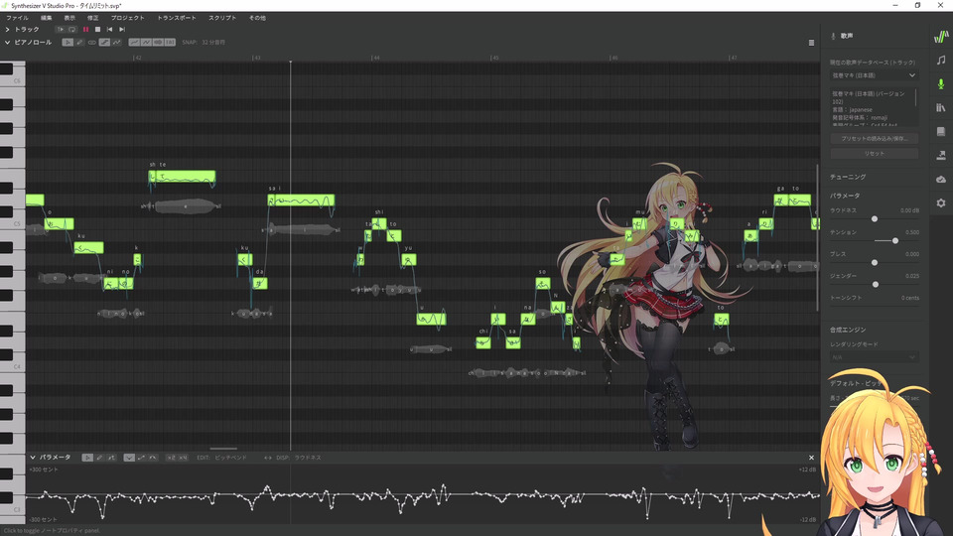Collapse the パラメータ panel chevron
Image resolution: width=953 pixels, height=536 pixels.
click(x=33, y=457)
